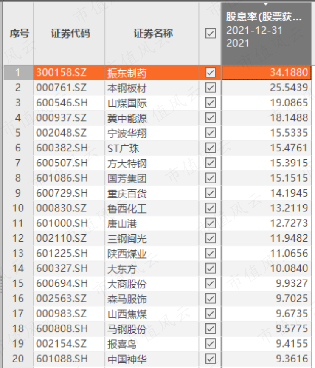Select row number 20
Image resolution: width=315 pixels, height=368 pixels.
click(x=18, y=359)
